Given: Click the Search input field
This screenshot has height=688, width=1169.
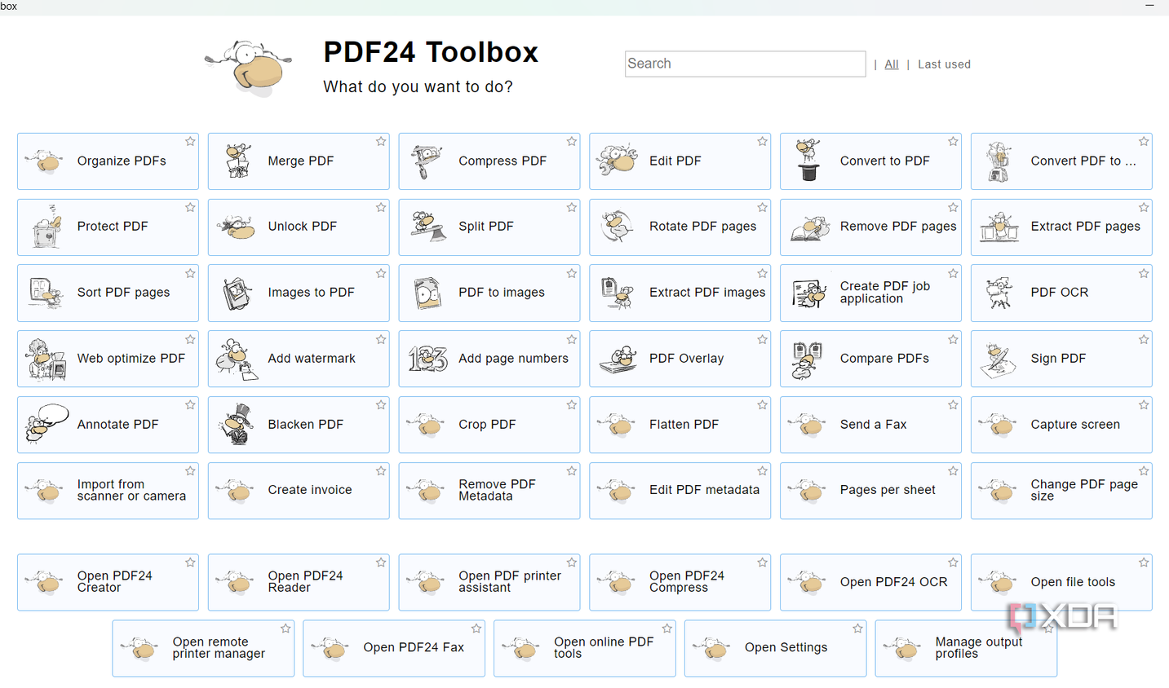Looking at the screenshot, I should [x=745, y=64].
